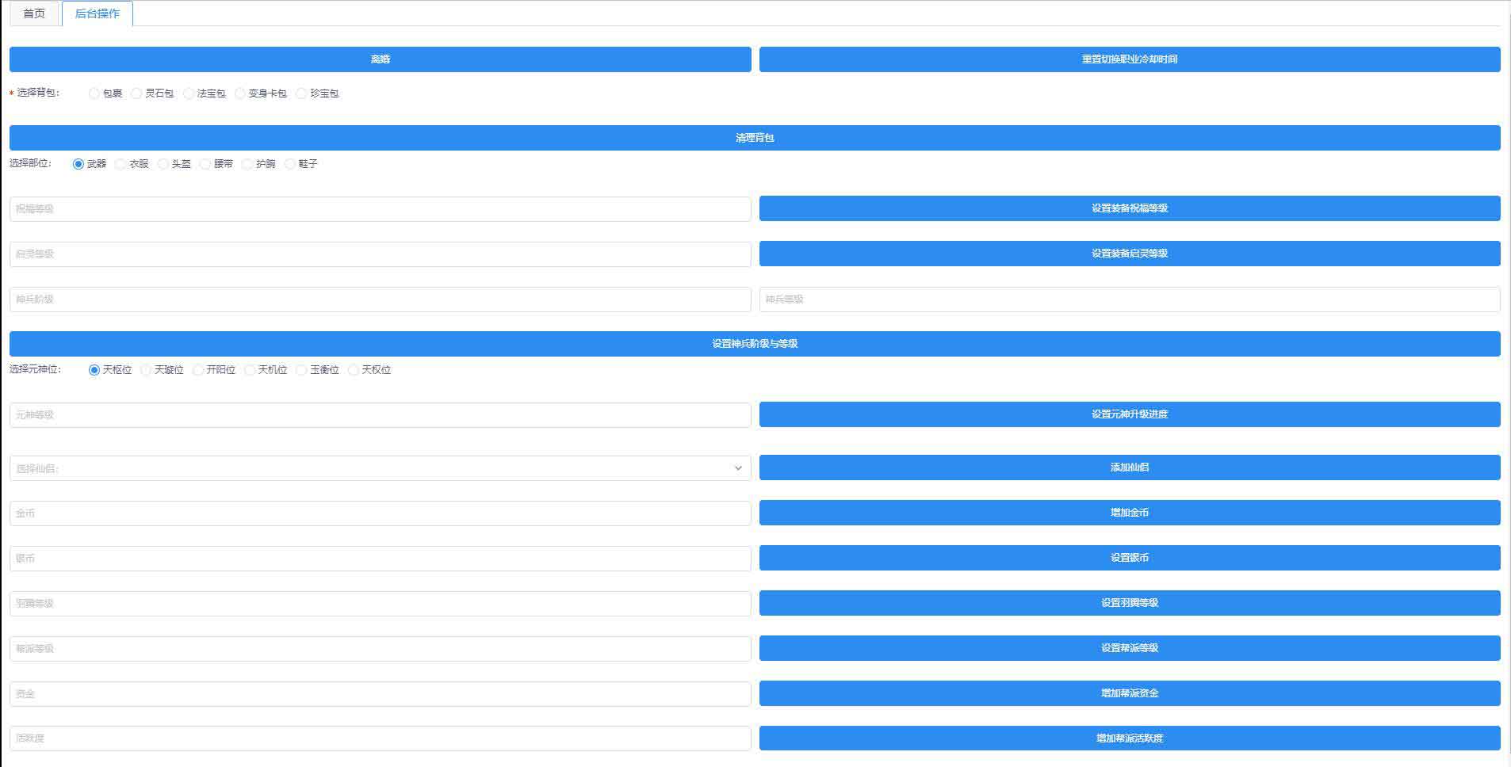The width and height of the screenshot is (1511, 767).
Task: Switch to the 首页 tab
Action: pyautogui.click(x=34, y=13)
